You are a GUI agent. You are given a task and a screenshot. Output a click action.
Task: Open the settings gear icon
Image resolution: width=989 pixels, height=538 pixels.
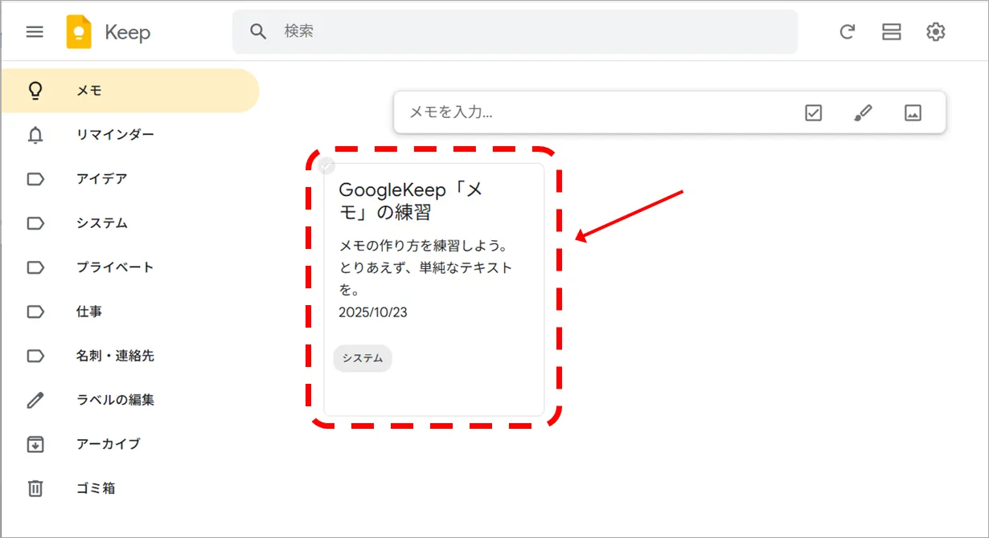[x=935, y=32]
